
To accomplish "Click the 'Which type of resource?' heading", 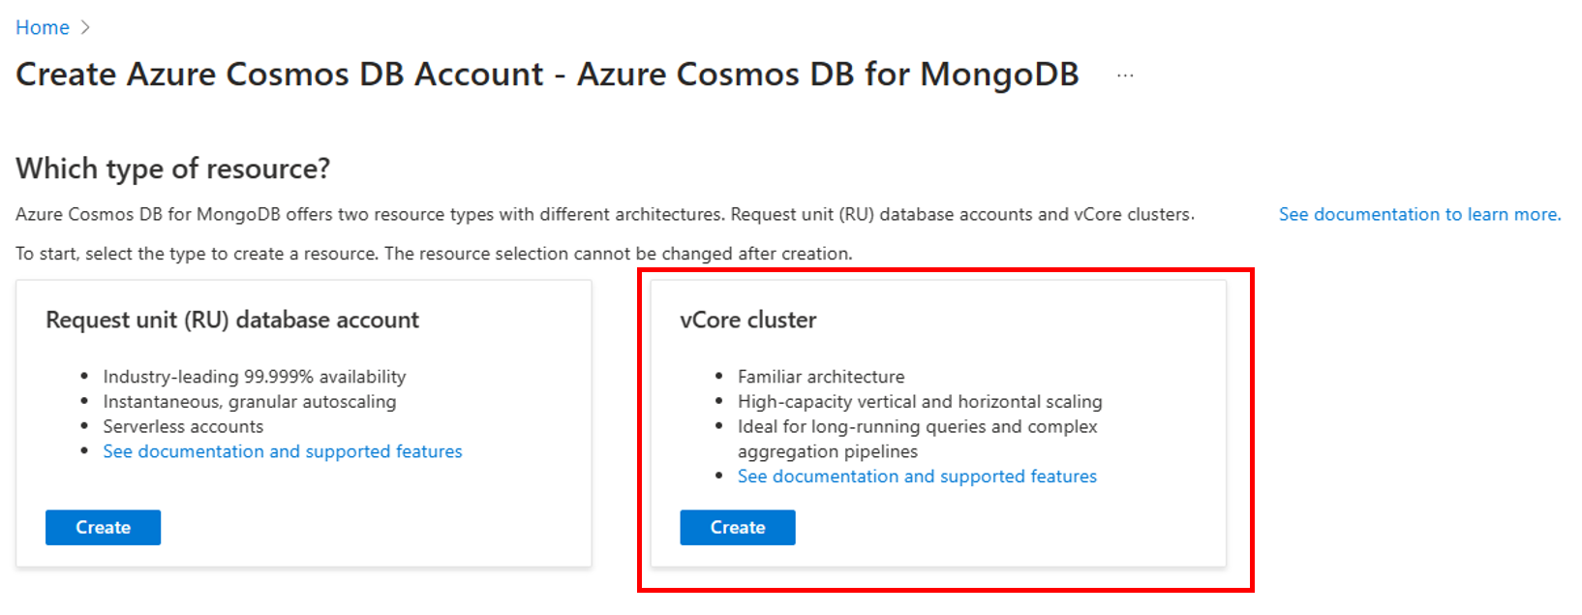I will click(x=173, y=169).
